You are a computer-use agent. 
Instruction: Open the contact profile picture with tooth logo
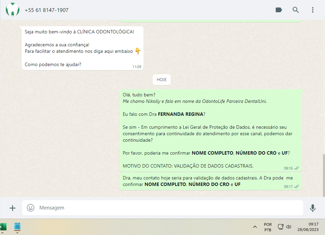pyautogui.click(x=13, y=10)
